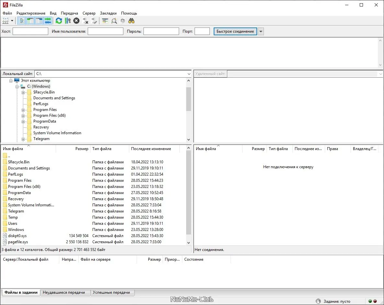Toggle synchronized browsing
The width and height of the screenshot is (384, 305).
click(x=123, y=21)
